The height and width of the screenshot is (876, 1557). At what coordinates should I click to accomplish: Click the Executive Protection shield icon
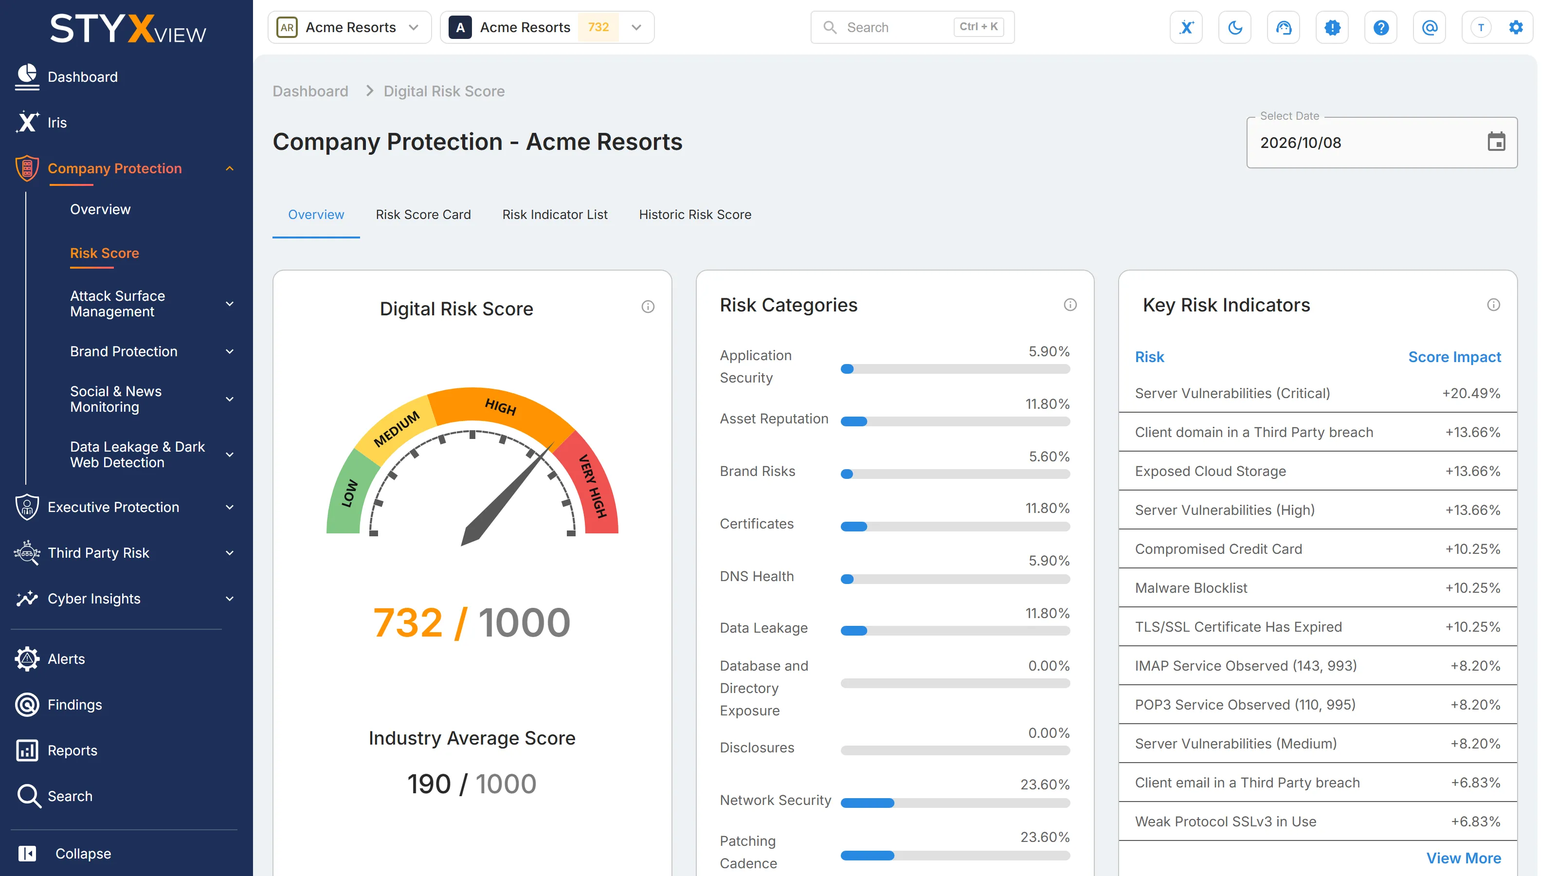[27, 507]
